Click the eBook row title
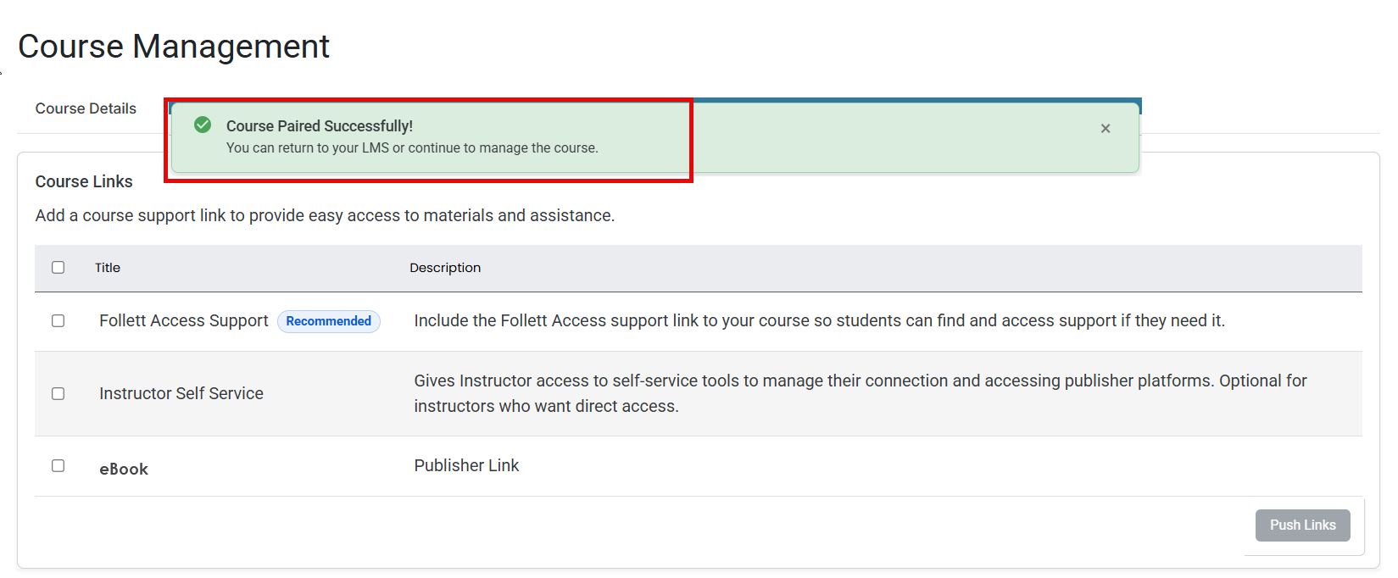1398x578 pixels. [x=124, y=470]
